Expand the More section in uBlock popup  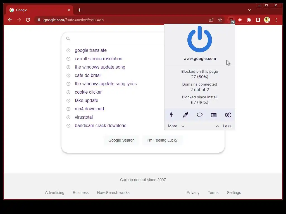pos(176,126)
